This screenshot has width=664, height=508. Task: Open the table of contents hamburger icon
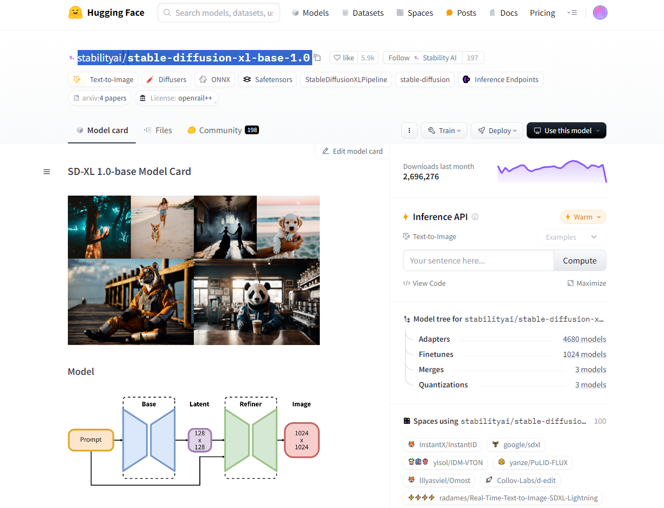point(47,172)
